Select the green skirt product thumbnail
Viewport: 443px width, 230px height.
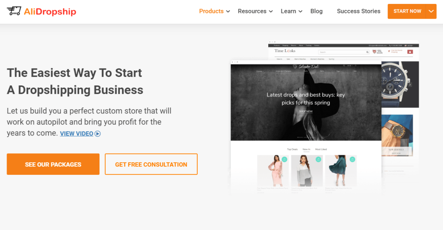tap(341, 171)
